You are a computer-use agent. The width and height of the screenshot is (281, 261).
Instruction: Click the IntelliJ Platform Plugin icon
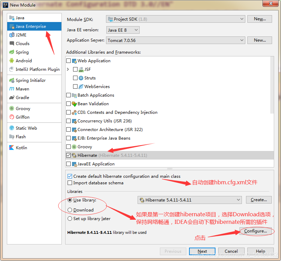(12, 69)
